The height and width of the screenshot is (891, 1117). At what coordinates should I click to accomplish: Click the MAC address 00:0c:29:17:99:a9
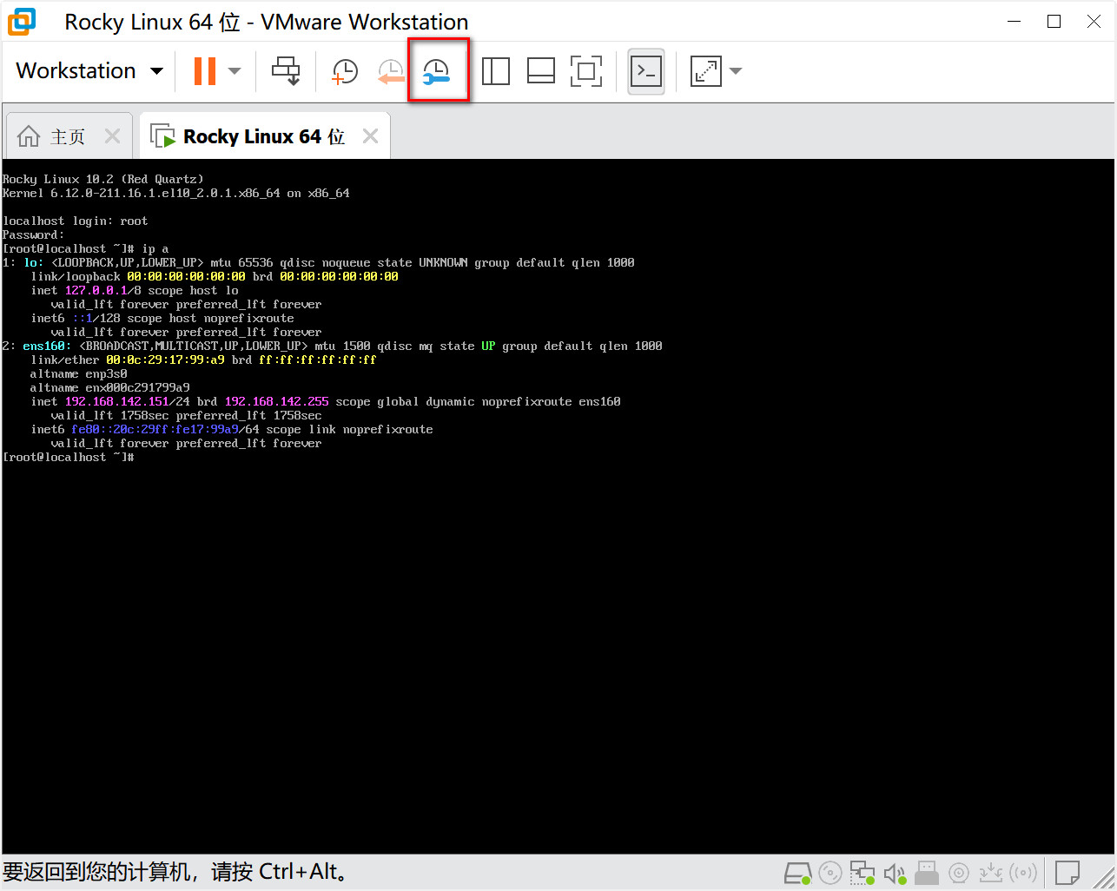click(x=165, y=360)
